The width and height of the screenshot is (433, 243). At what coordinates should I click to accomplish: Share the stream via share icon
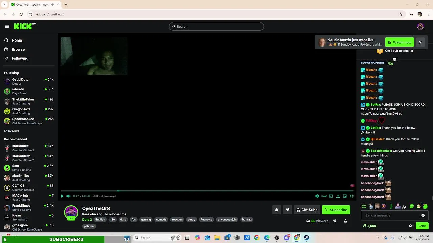[x=335, y=221]
